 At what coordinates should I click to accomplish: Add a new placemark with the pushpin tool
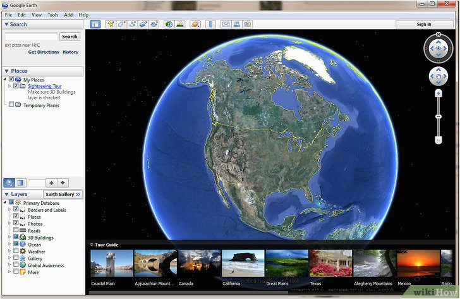click(x=111, y=25)
